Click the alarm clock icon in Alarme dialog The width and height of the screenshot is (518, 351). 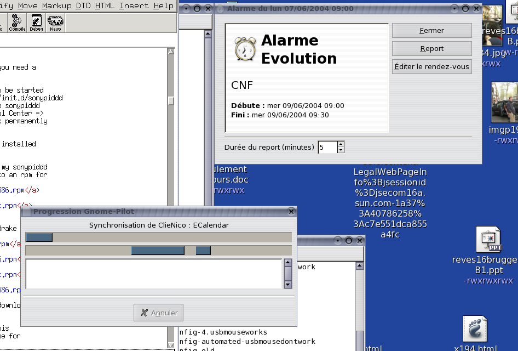pos(245,49)
